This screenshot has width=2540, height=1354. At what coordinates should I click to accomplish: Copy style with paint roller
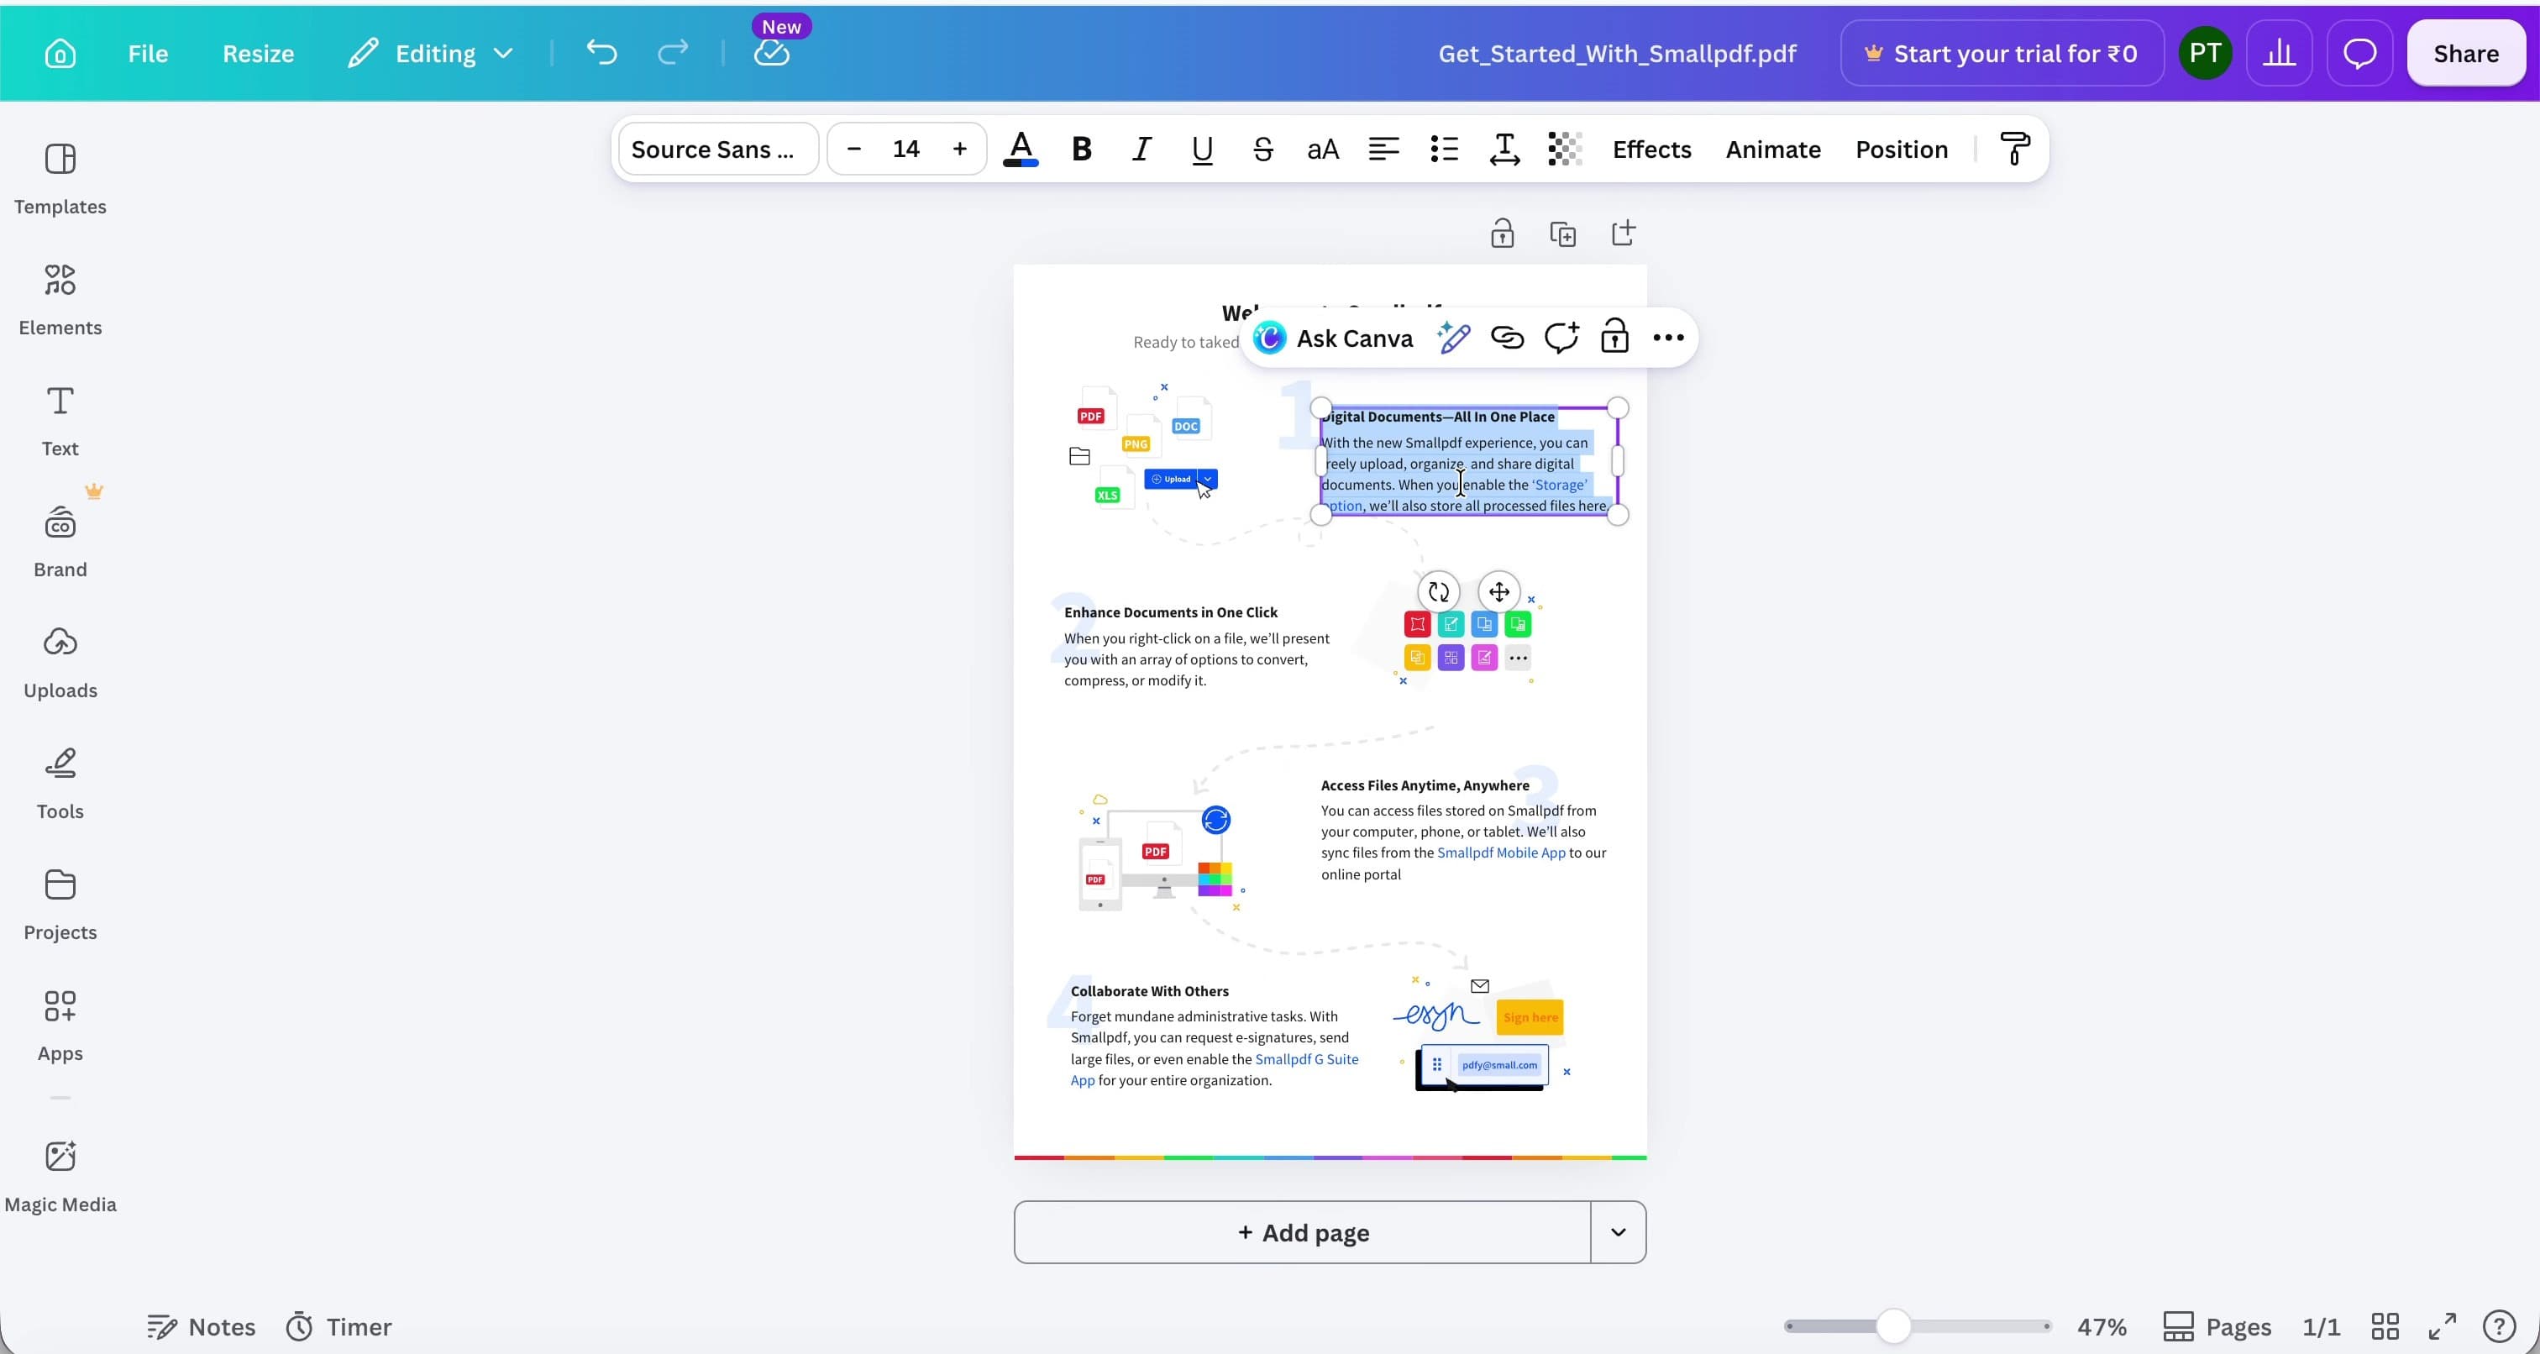pyautogui.click(x=2014, y=149)
